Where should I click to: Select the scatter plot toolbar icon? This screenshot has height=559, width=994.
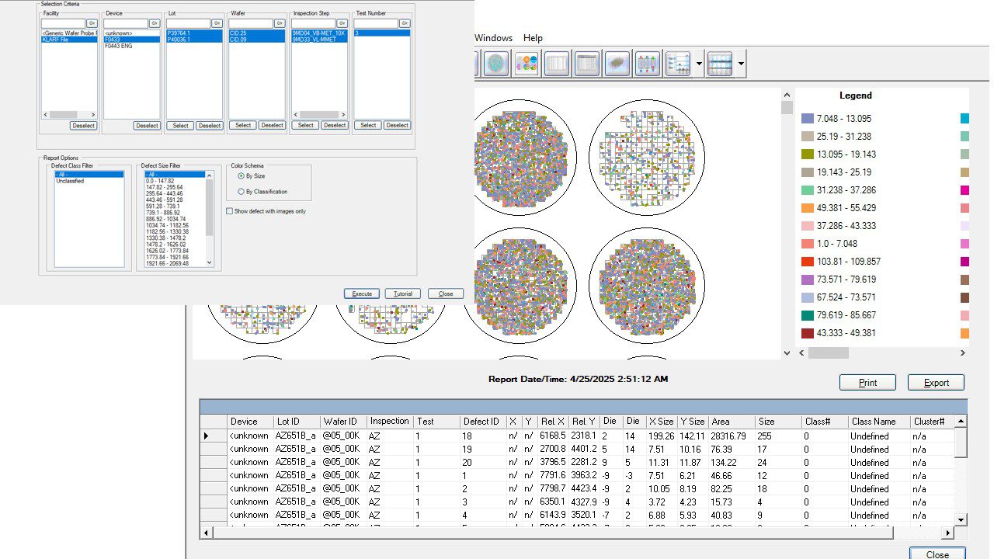coord(617,64)
